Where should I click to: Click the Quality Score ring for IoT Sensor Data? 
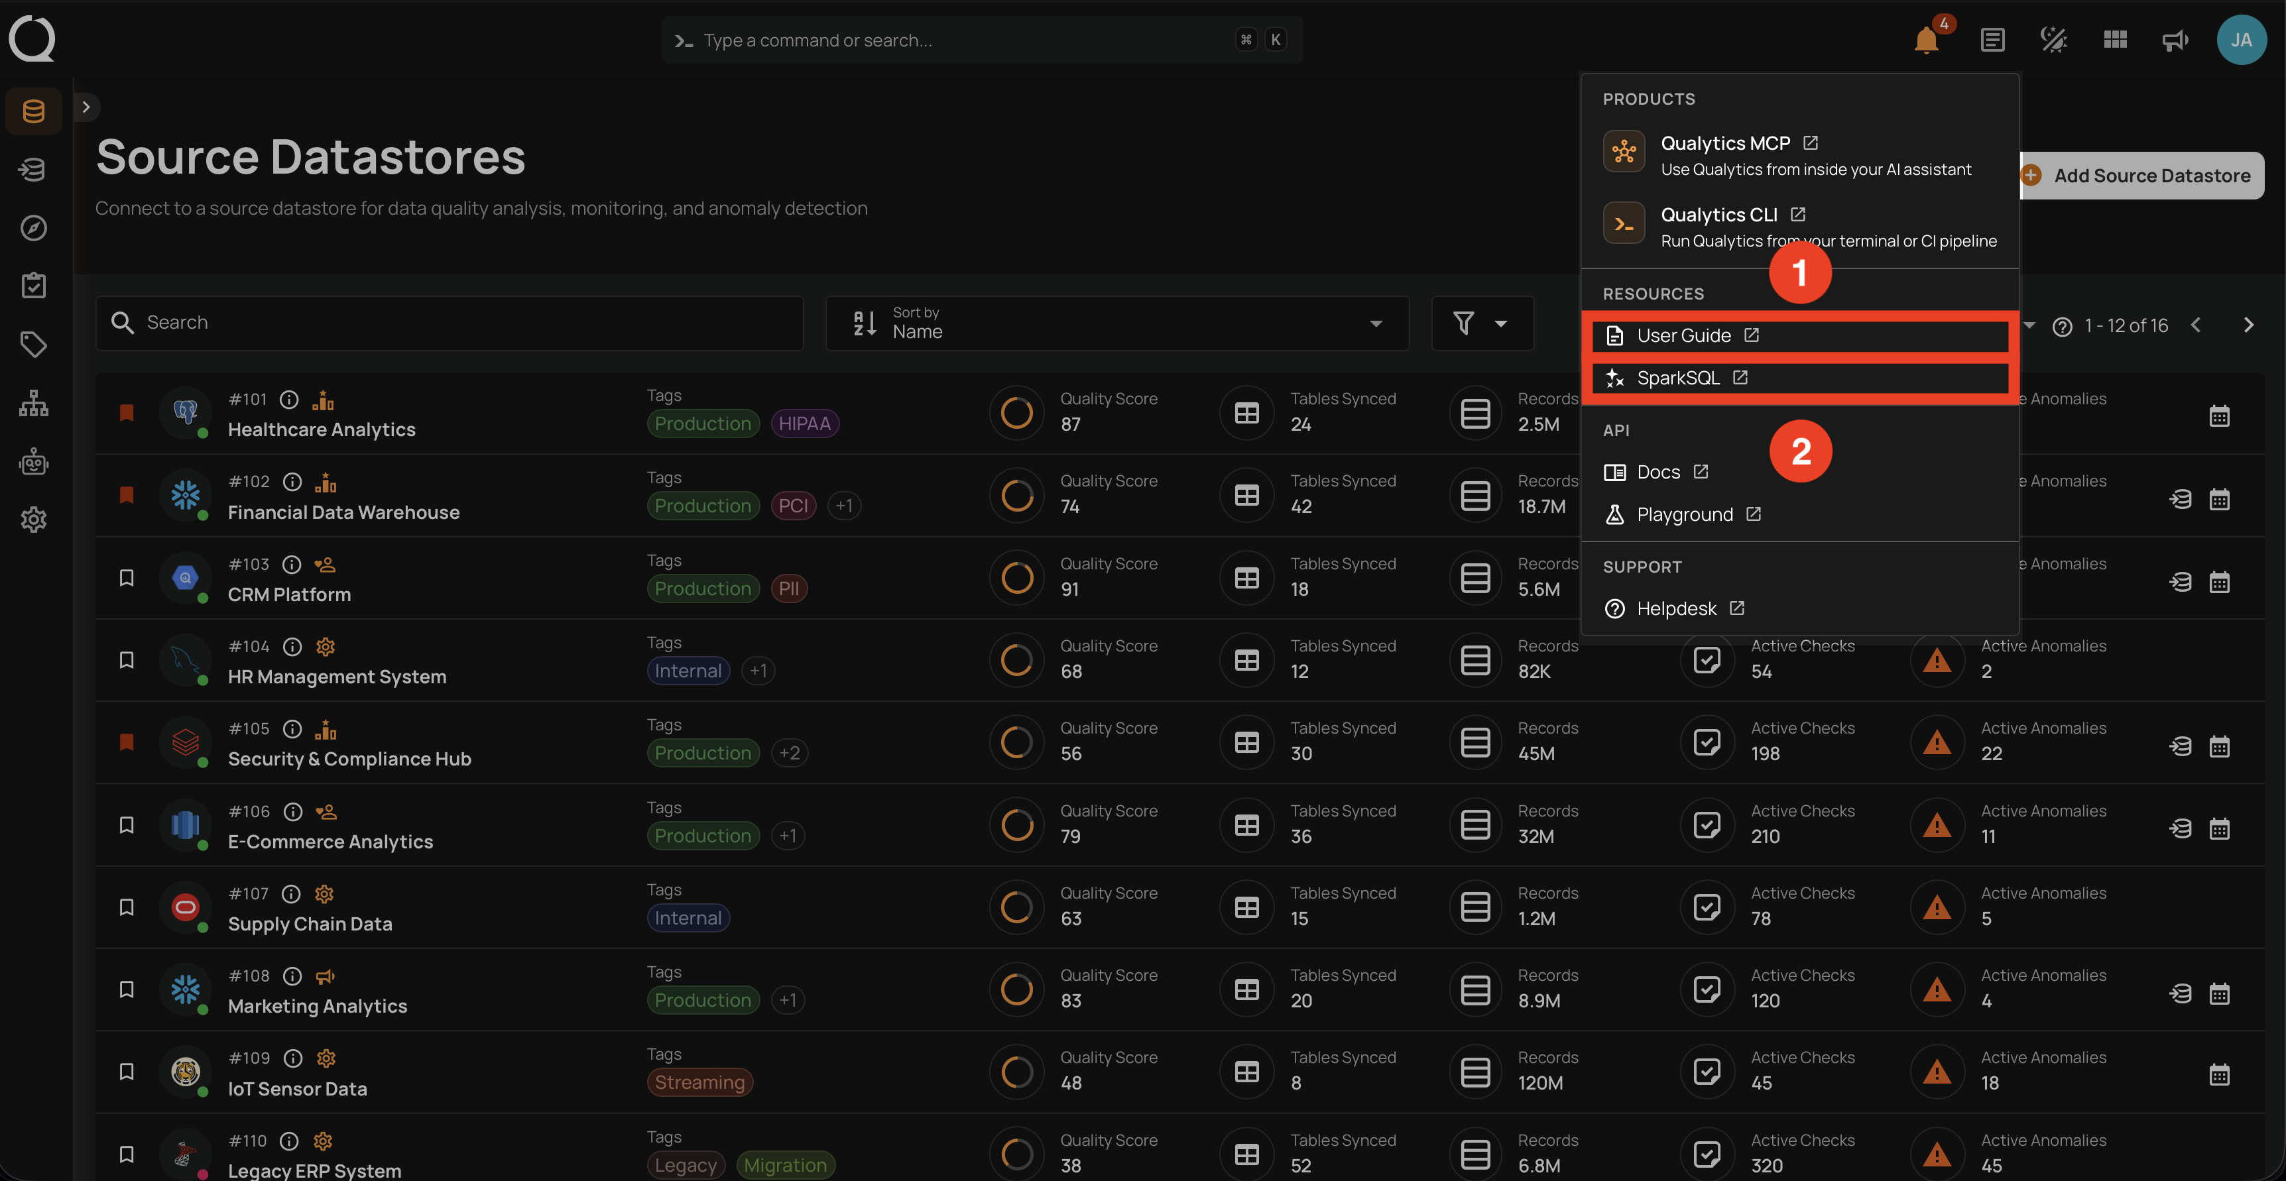[1016, 1072]
